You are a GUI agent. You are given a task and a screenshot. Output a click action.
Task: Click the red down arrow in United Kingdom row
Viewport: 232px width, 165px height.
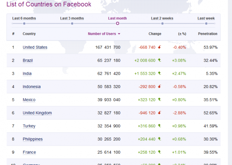click(160, 113)
